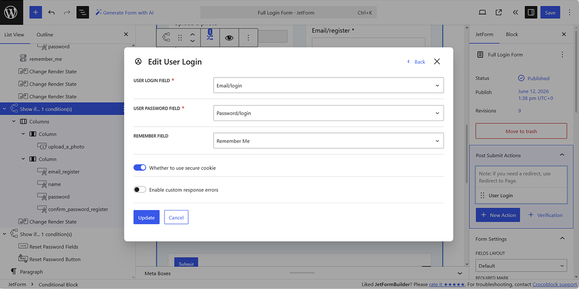The image size is (579, 289).
Task: Open block options three-dot menu
Action: click(248, 38)
